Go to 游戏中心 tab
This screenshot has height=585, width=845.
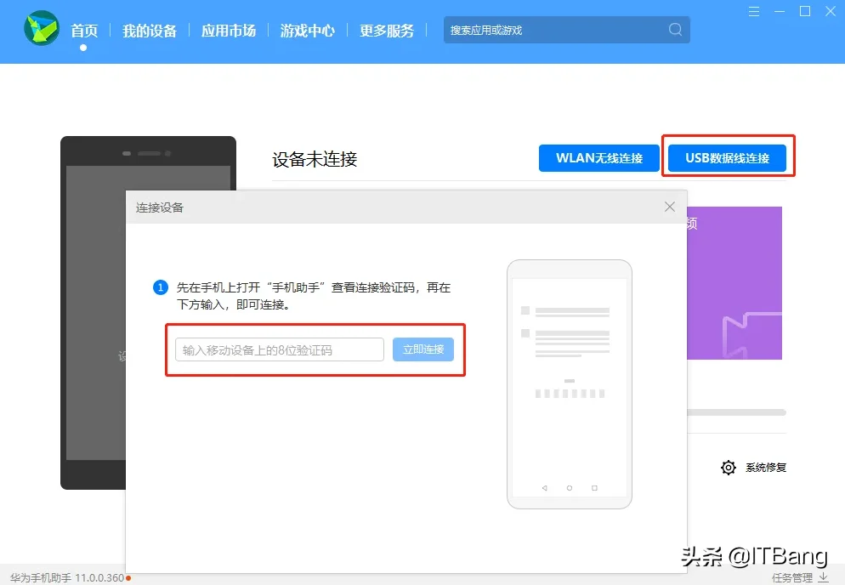(307, 31)
